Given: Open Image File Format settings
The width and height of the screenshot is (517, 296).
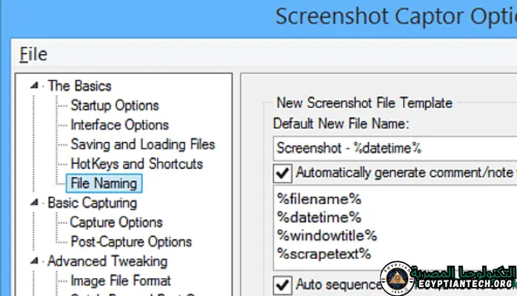Looking at the screenshot, I should pos(120,280).
